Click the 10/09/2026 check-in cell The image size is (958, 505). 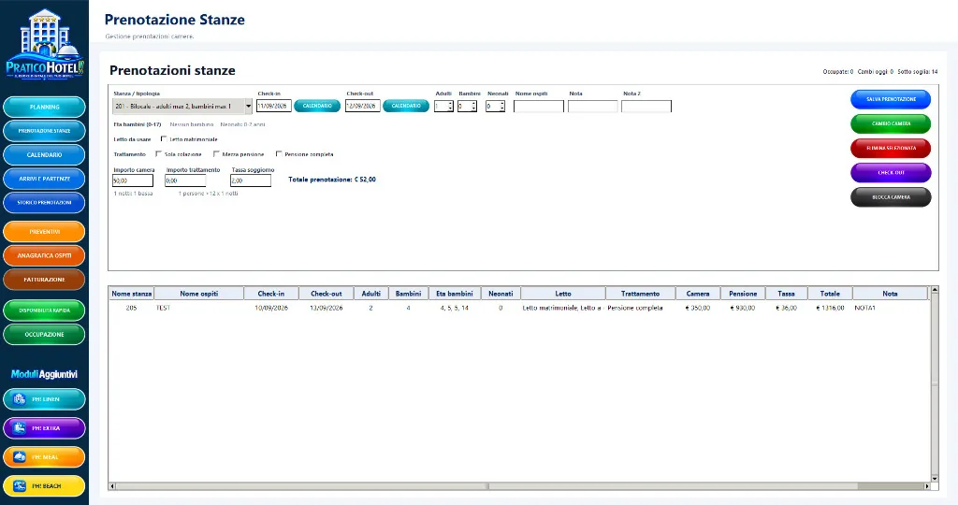(x=271, y=308)
